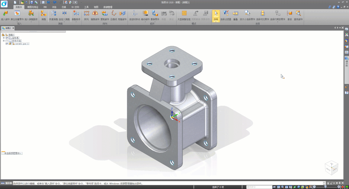The height and width of the screenshot is (189, 349).
Task: Click the 查找命令 command search field
Action: click(259, 187)
